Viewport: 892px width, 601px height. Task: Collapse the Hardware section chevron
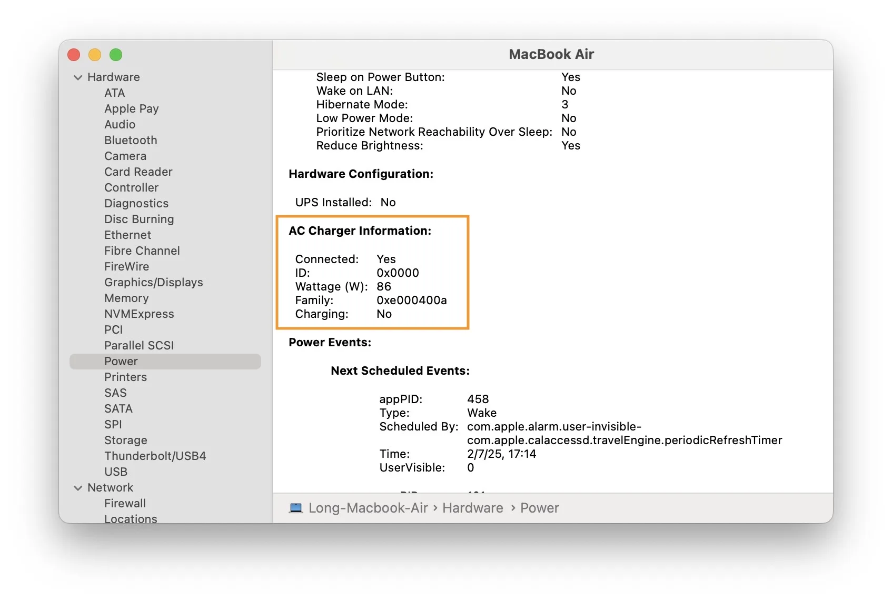78,77
